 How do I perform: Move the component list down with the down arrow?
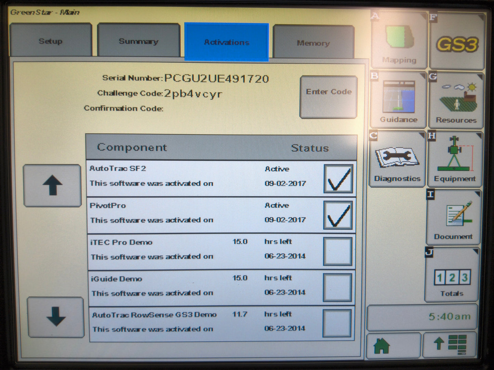coord(55,317)
